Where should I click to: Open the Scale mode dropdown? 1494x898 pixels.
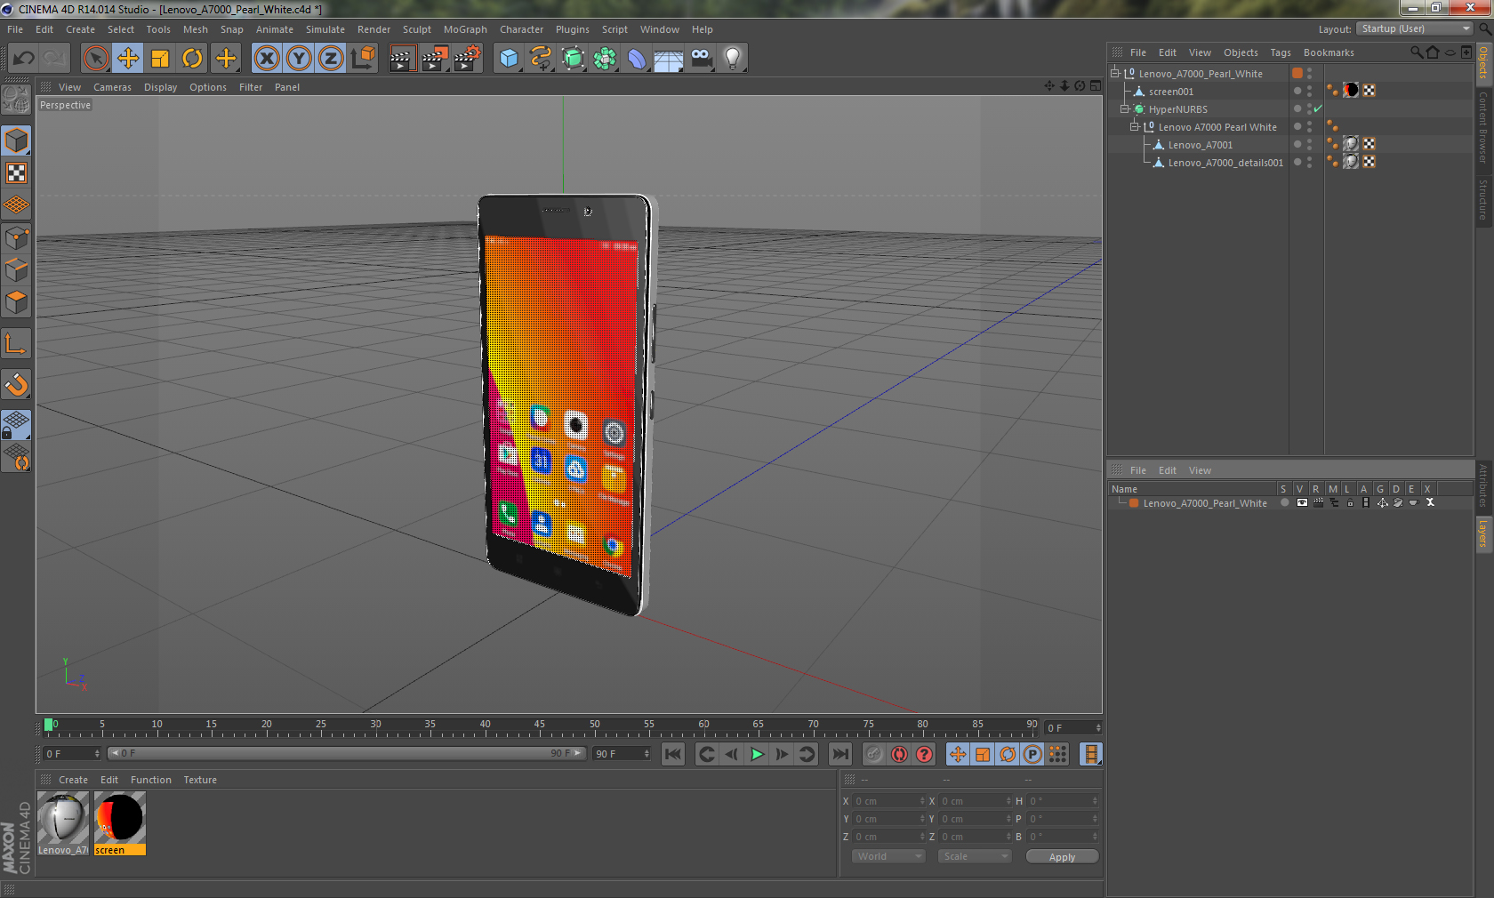(975, 856)
